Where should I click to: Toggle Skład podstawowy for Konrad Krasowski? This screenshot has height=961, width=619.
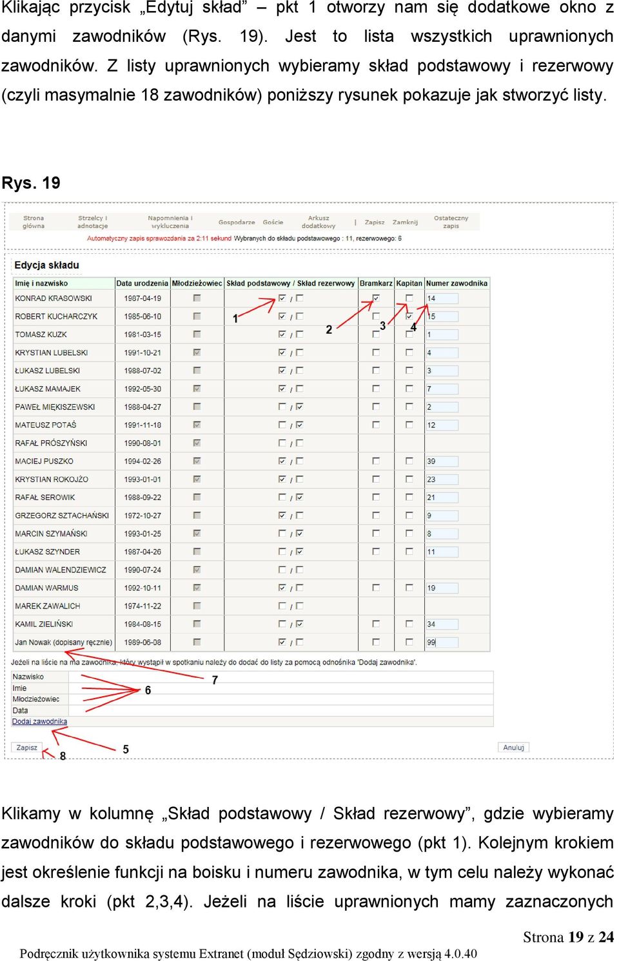(282, 298)
